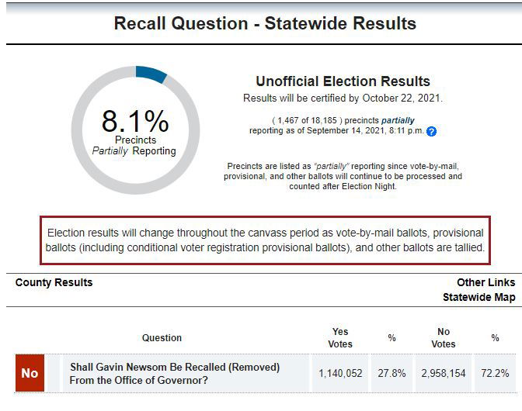The image size is (522, 411).
Task: Click the Question column header
Action: click(x=162, y=337)
